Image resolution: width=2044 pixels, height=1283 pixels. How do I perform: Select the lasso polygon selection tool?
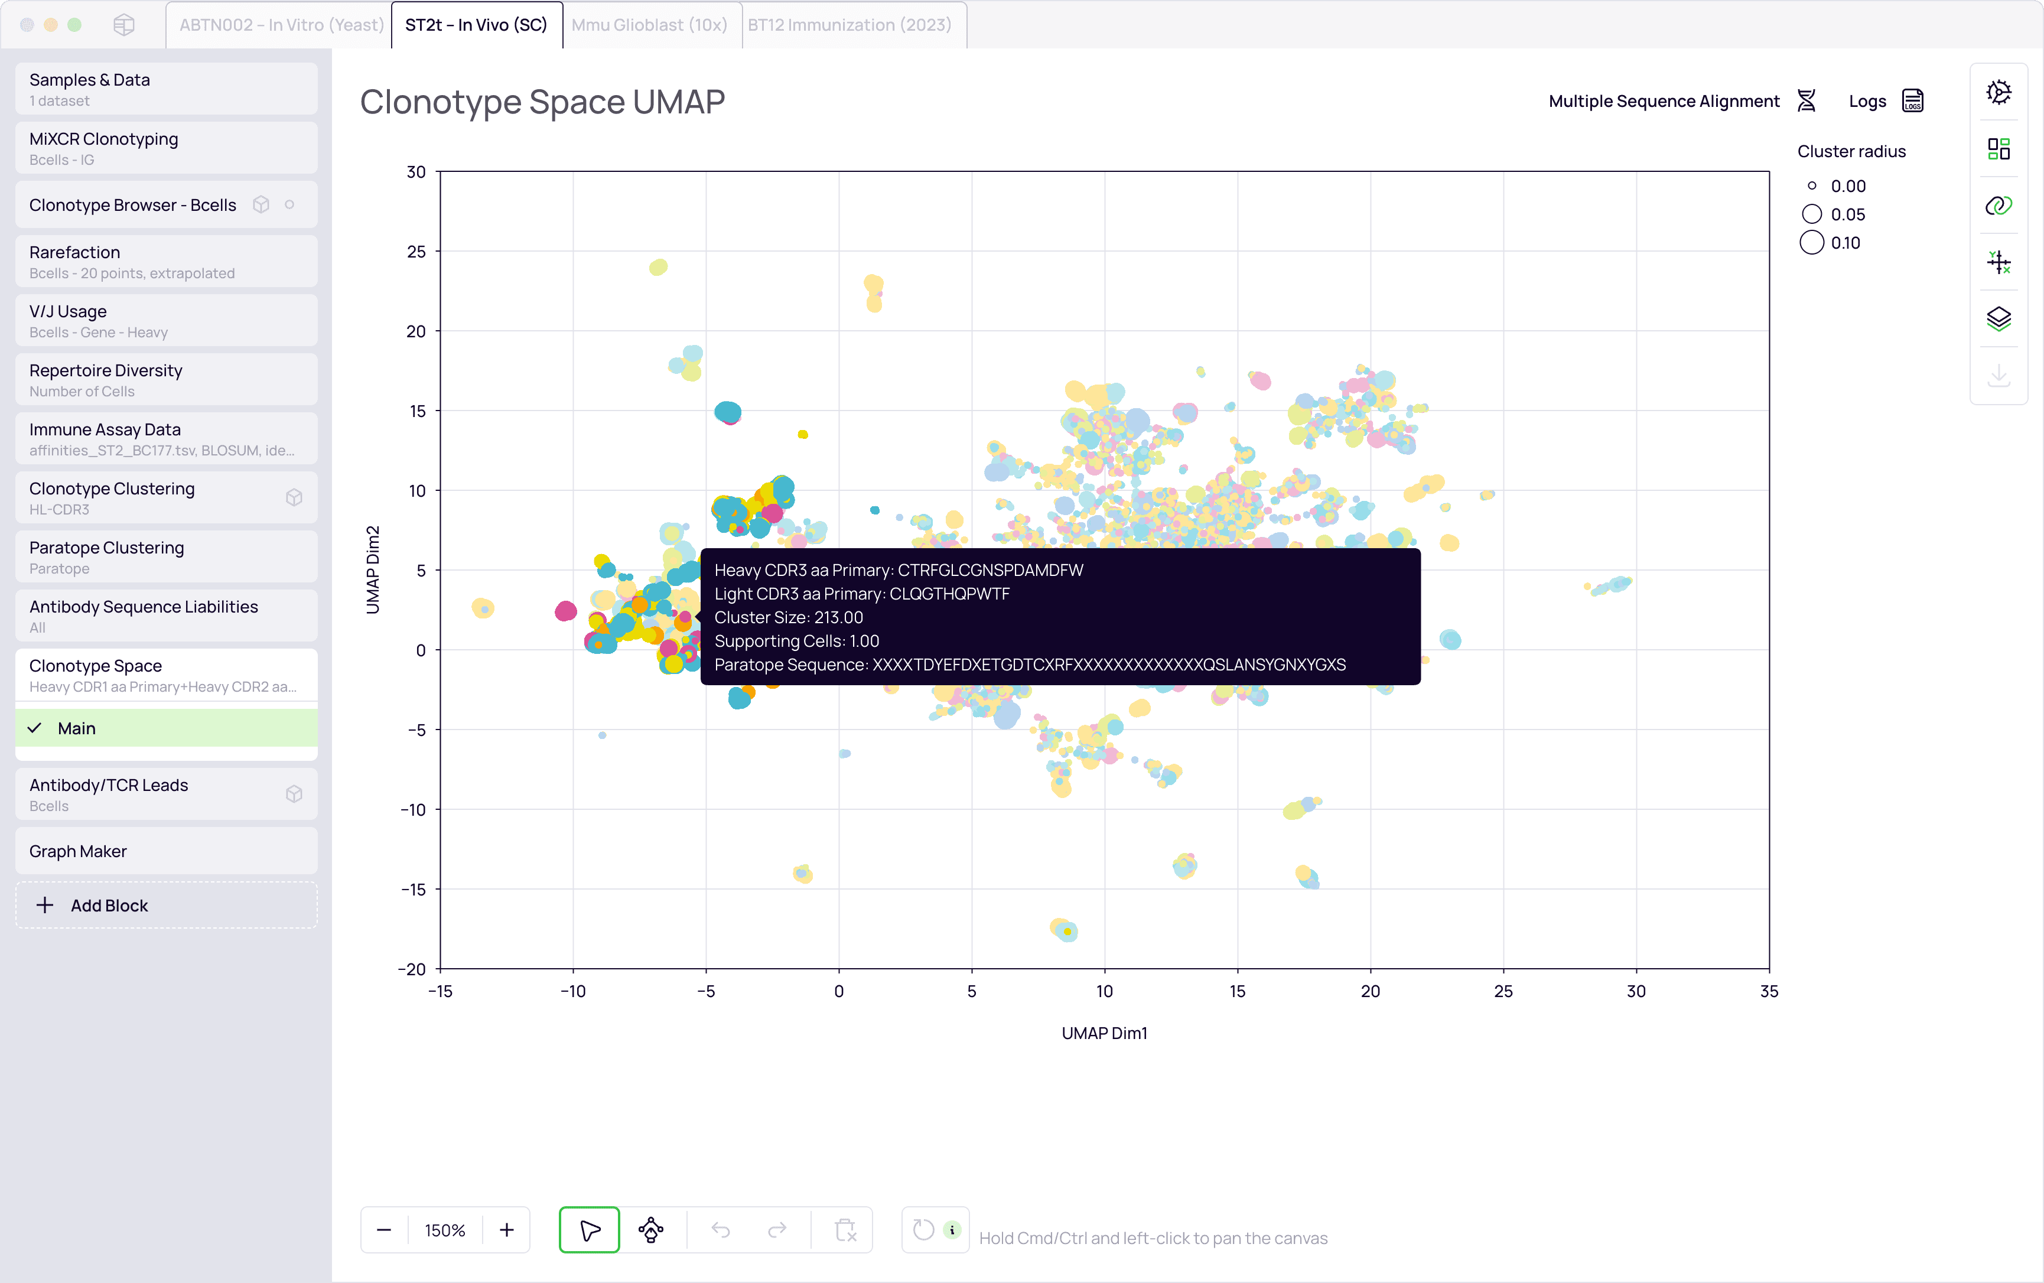pos(651,1230)
